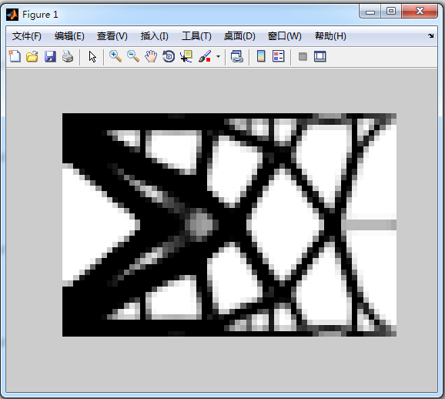Select the Brush data tool
445x399 pixels.
click(205, 56)
